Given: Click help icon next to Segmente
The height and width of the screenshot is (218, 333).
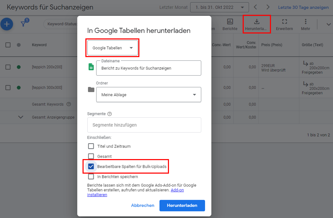Looking at the screenshot, I should pyautogui.click(x=110, y=114).
